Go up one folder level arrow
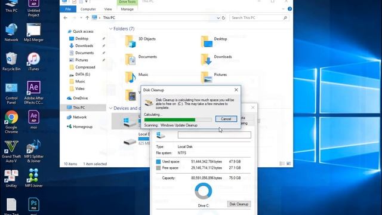Screen dimensions: 382x215 [x=87, y=18]
